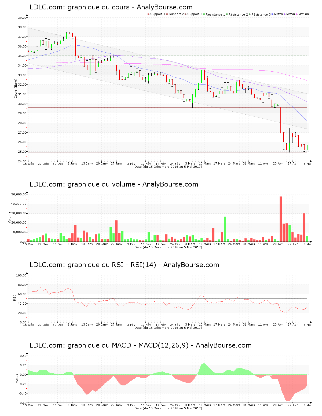Click '20 Avr' label under the RSI chart
Viewport: 322px width, 416px height.
coord(278,324)
